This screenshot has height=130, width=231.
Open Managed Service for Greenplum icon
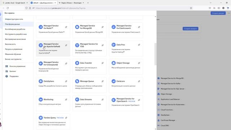click(x=40, y=64)
